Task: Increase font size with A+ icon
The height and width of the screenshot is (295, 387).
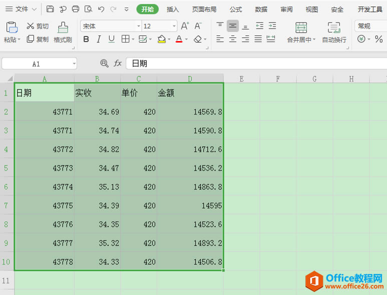Action: pos(185,26)
